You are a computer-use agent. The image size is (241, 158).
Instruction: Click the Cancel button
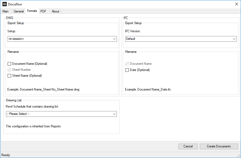point(188,146)
